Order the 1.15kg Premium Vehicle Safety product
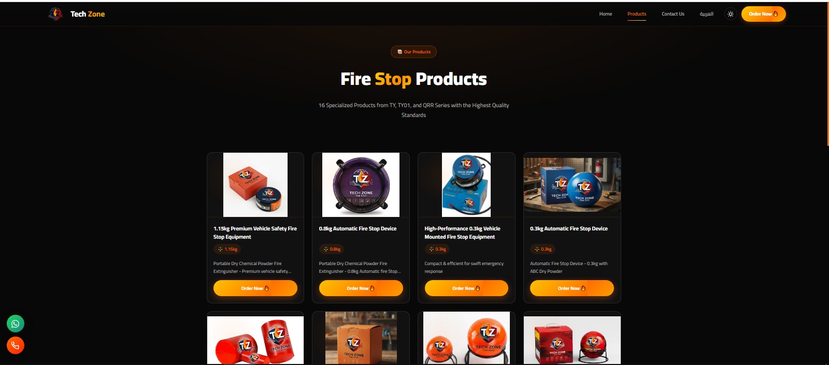The width and height of the screenshot is (829, 365). (255, 288)
